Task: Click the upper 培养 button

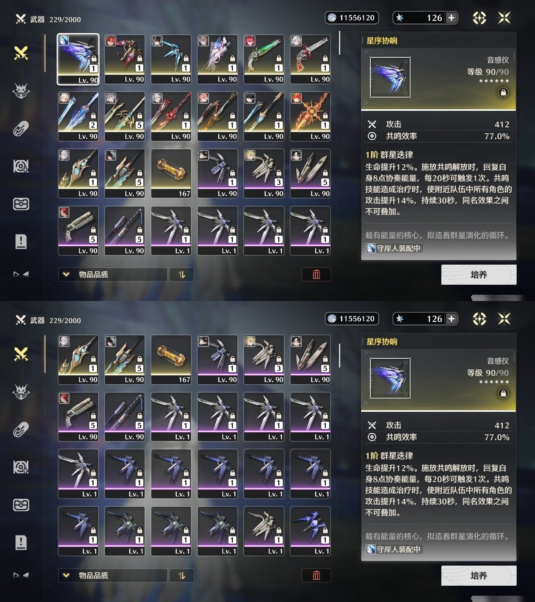Action: tap(479, 275)
